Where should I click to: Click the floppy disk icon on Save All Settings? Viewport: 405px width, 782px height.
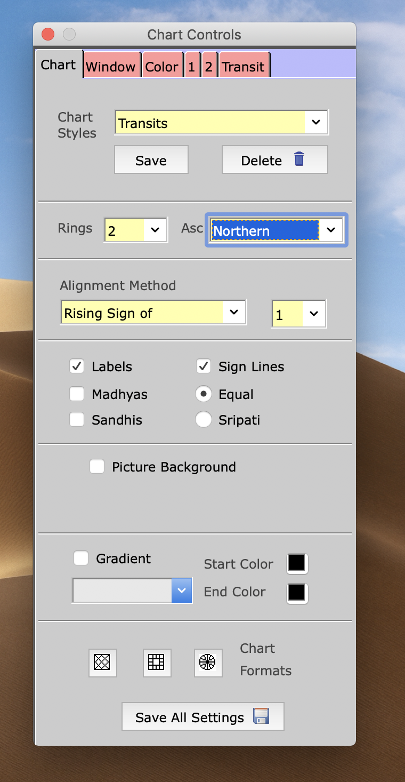[x=261, y=716]
